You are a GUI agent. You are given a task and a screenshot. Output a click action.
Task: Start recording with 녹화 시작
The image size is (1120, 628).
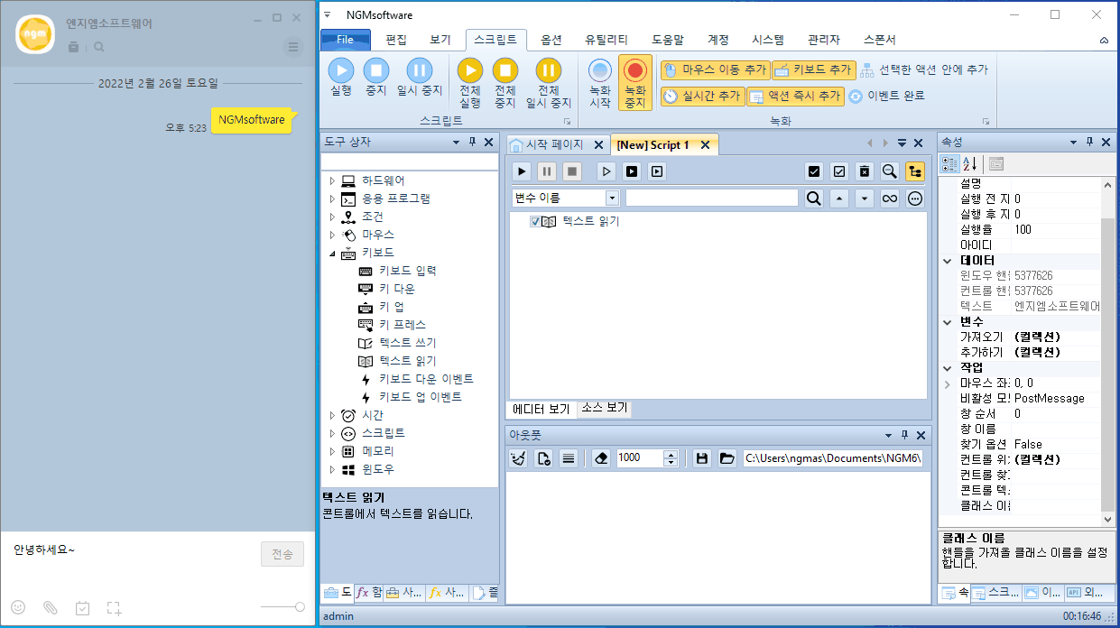pyautogui.click(x=600, y=83)
